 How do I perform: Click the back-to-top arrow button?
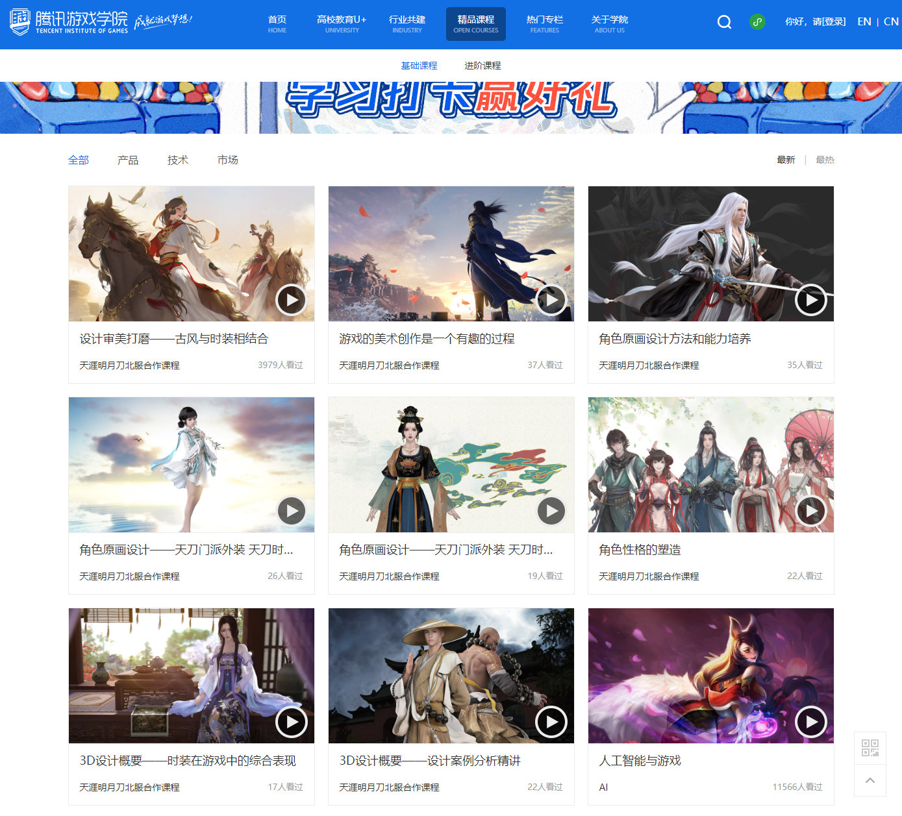pos(870,780)
